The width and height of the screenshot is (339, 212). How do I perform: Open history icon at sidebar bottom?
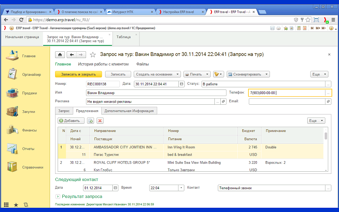point(26,205)
